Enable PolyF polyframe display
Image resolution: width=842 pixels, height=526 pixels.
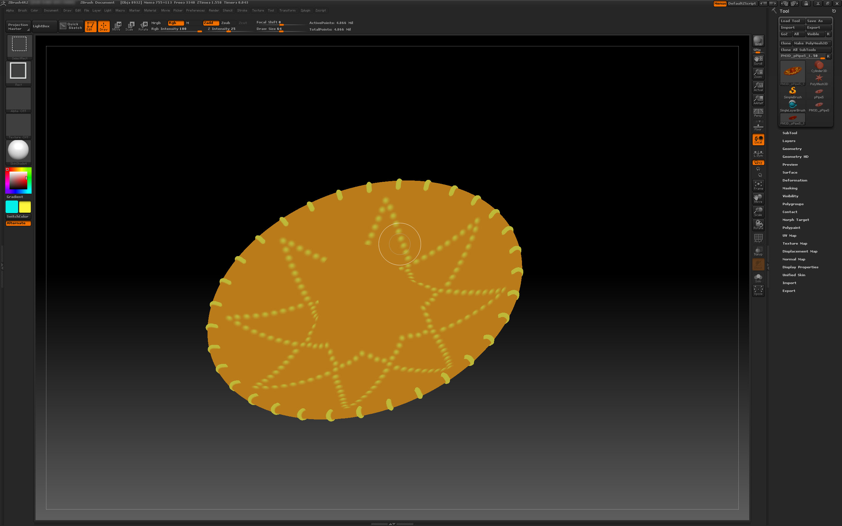758,238
